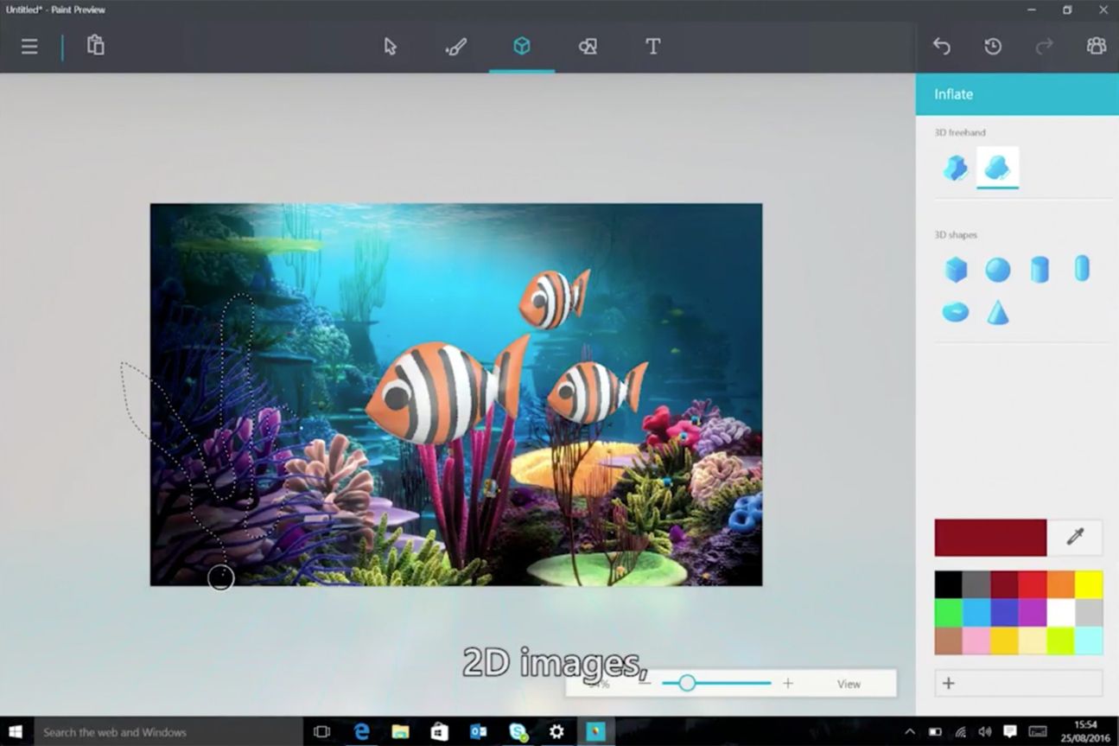Select the soft-edge inflate freehand tool
The height and width of the screenshot is (746, 1119).
click(x=998, y=167)
